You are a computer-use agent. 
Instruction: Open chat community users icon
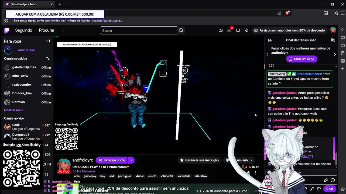pos(333,40)
